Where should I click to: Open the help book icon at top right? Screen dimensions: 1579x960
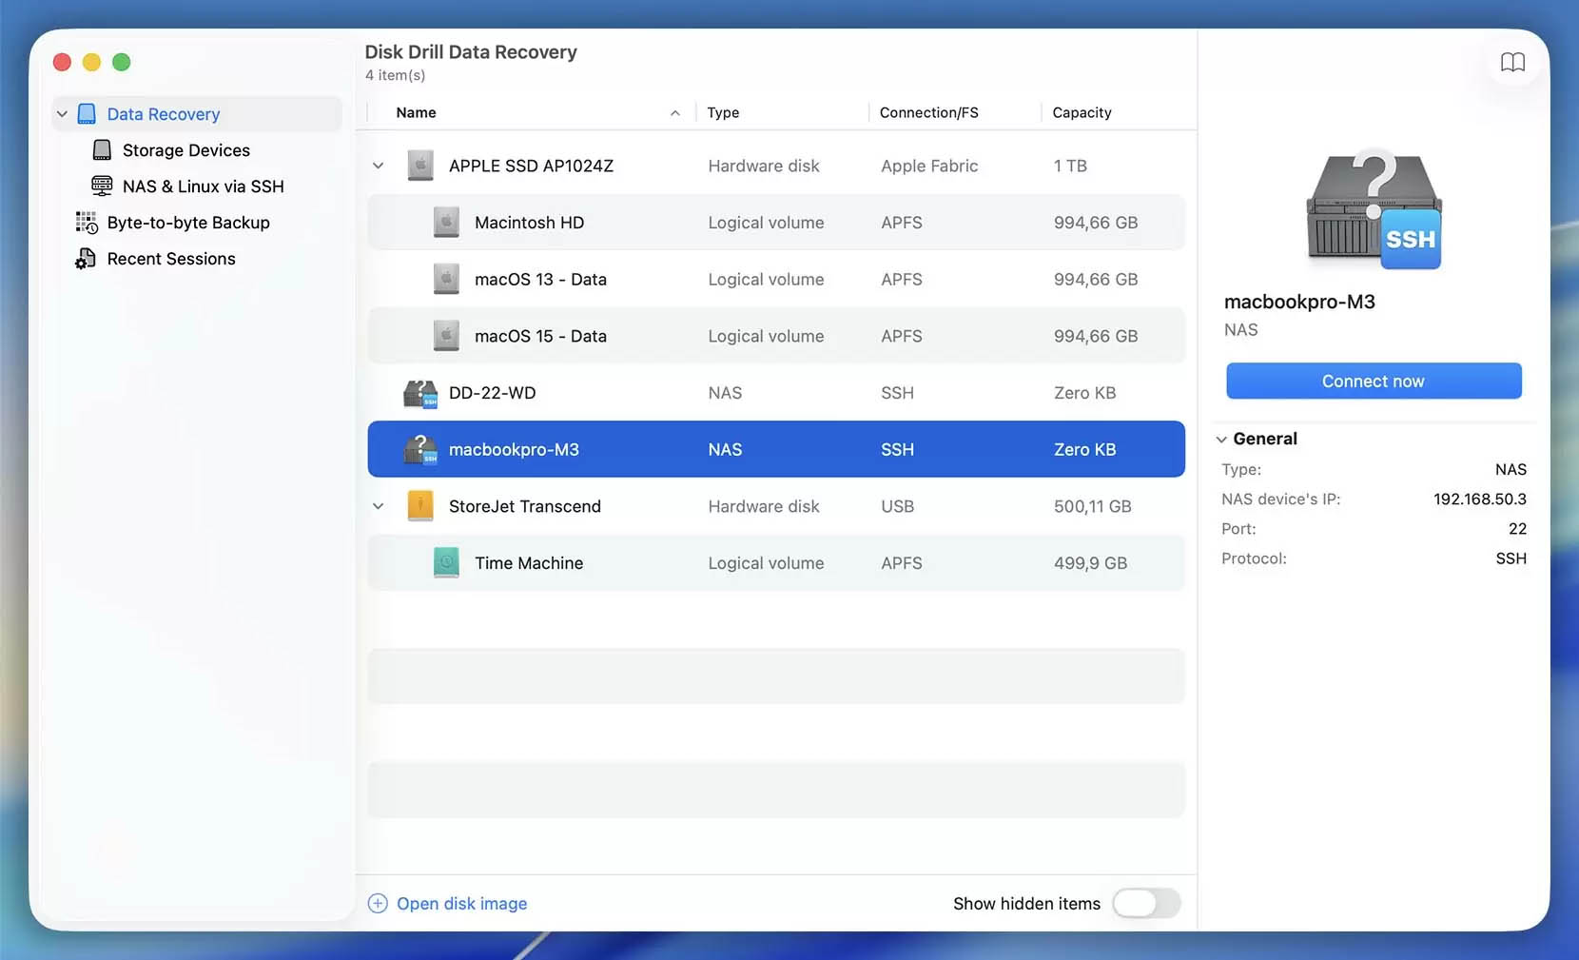point(1512,63)
